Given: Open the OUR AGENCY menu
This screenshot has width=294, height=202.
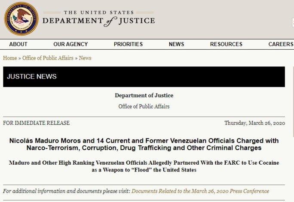Looking at the screenshot, I should (70, 44).
